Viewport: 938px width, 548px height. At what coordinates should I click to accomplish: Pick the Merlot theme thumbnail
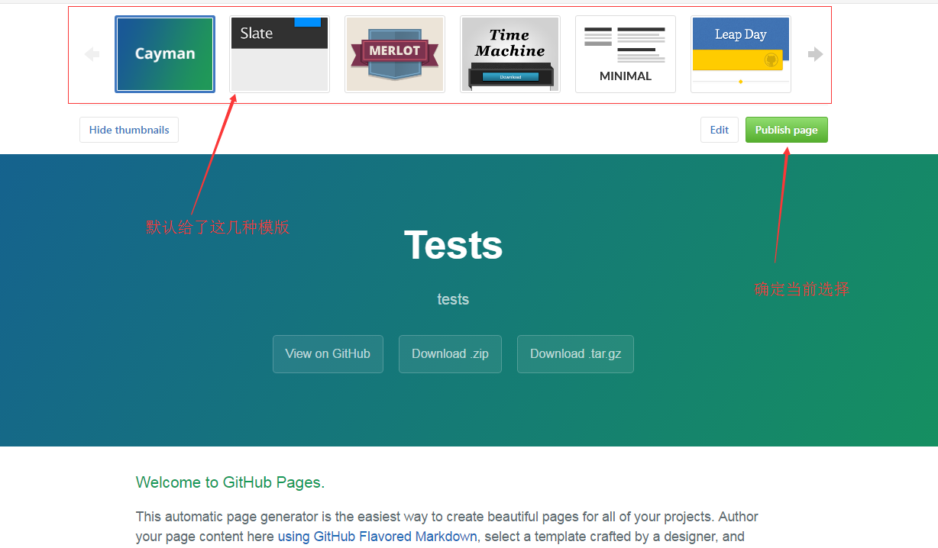(395, 54)
